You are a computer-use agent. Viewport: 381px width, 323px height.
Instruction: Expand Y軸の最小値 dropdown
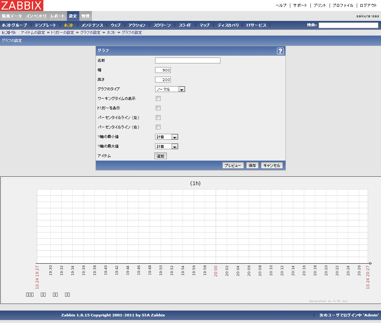tap(166, 137)
